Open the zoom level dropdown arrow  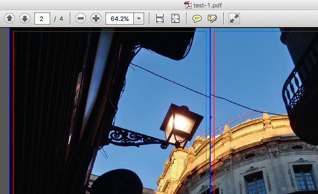139,19
